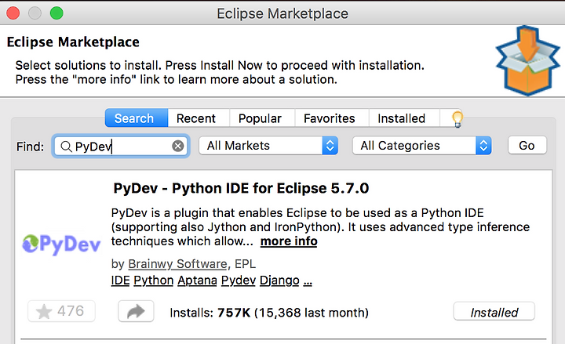Open the more info link
The image size is (565, 344).
289,241
